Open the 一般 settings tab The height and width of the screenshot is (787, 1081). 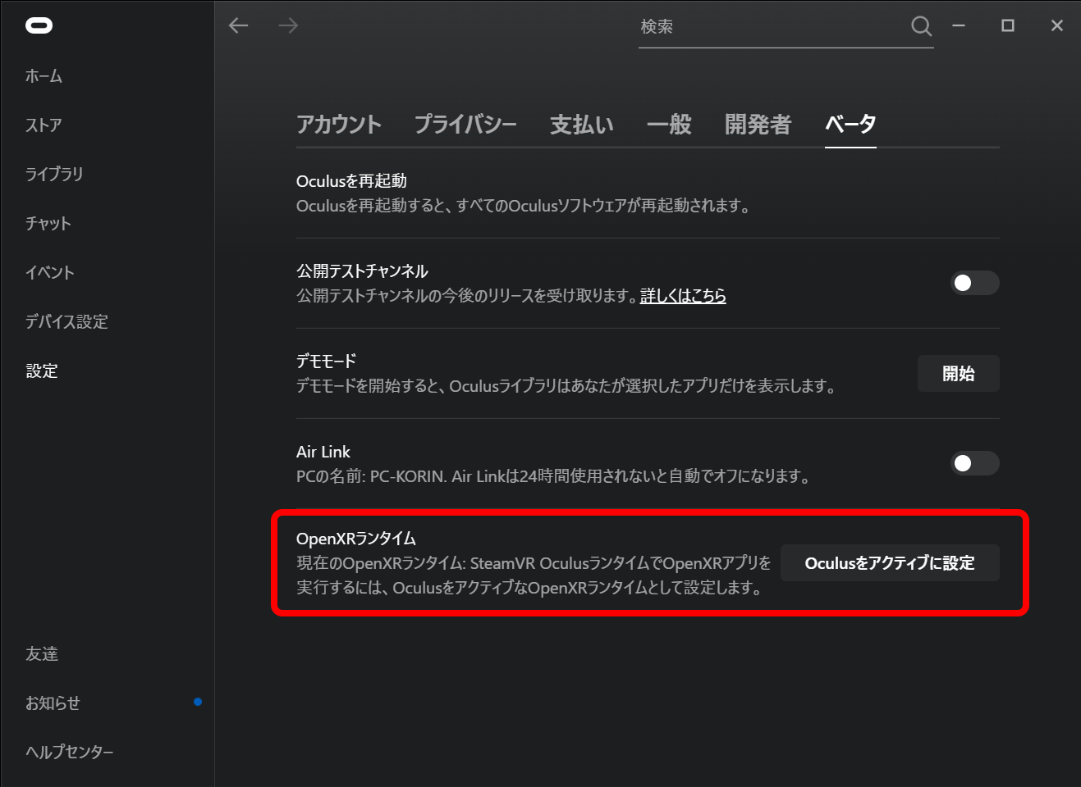tap(669, 125)
